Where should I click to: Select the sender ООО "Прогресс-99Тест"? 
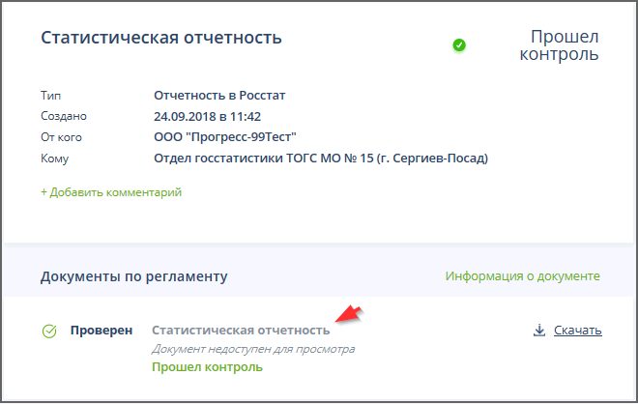225,137
